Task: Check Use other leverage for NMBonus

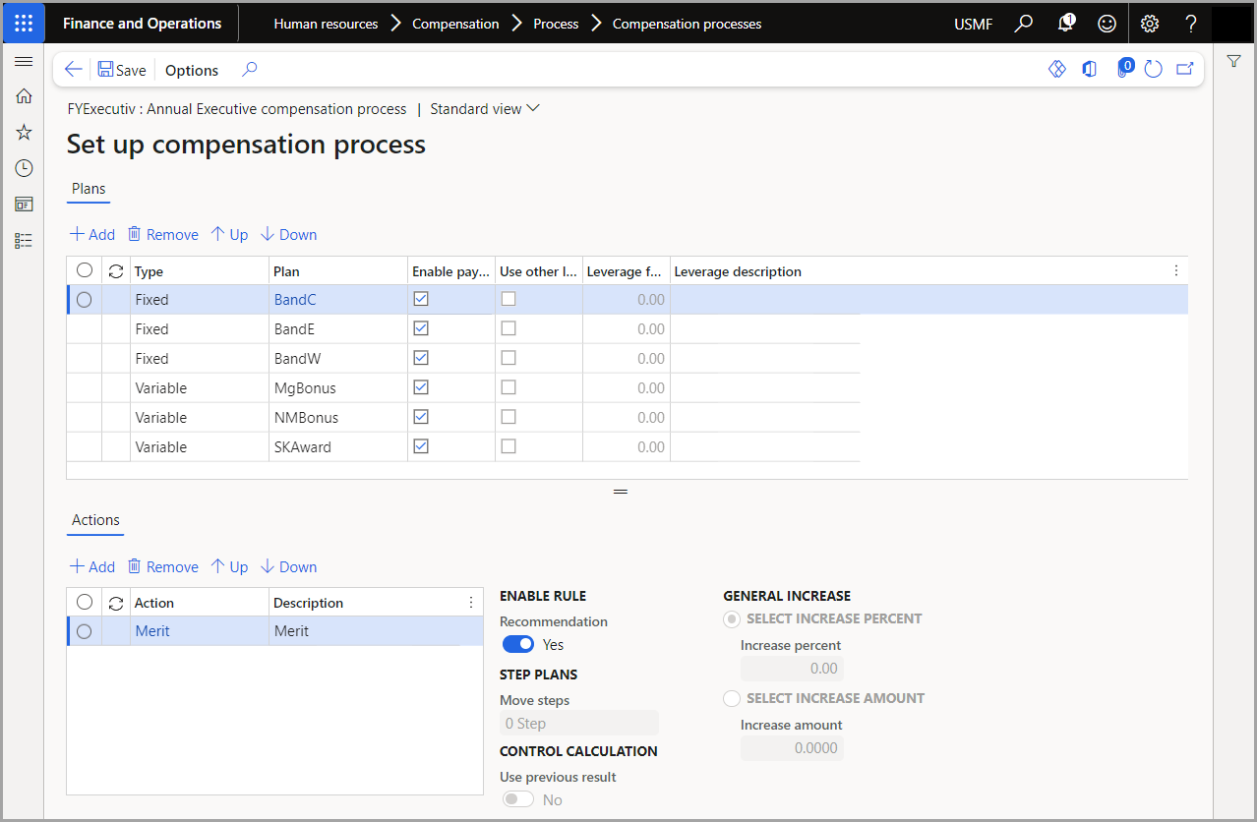Action: coord(509,417)
